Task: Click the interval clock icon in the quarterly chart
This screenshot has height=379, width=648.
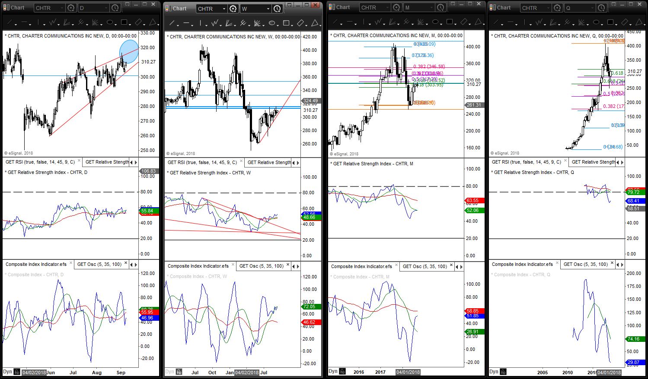Action: coord(601,8)
